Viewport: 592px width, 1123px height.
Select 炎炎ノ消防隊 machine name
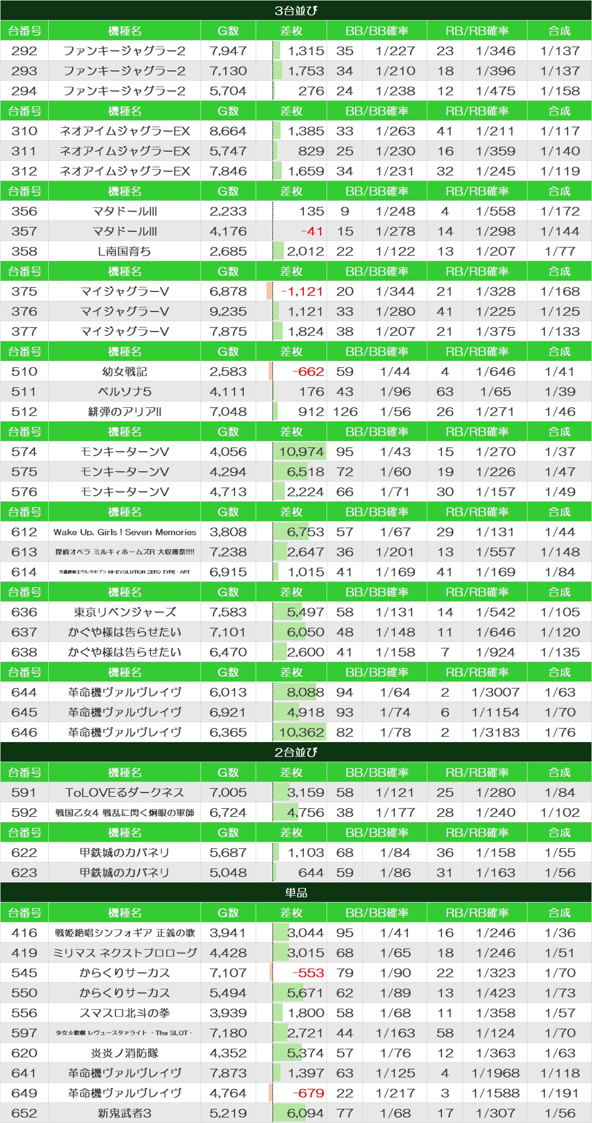[125, 1053]
